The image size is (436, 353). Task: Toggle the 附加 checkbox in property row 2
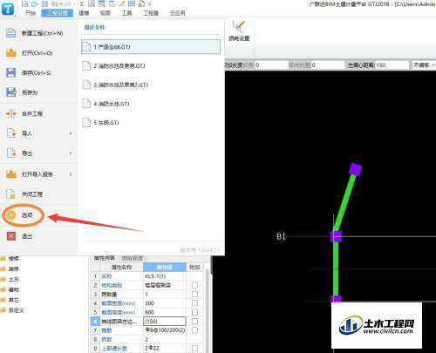point(194,285)
